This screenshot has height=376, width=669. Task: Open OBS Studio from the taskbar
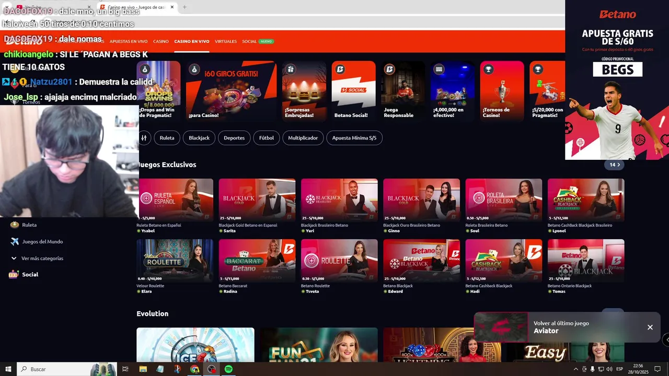pyautogui.click(x=212, y=369)
